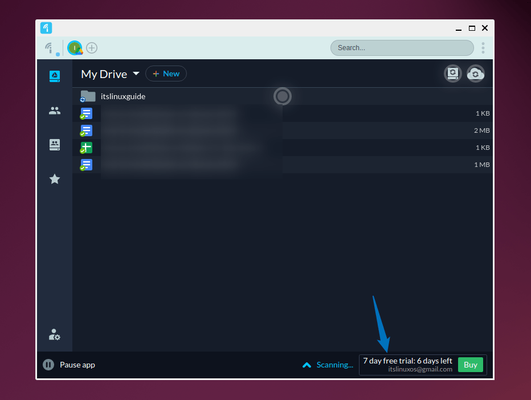Viewport: 531px width, 400px height.
Task: Open the Shared Drives section in sidebar
Action: tap(54, 144)
